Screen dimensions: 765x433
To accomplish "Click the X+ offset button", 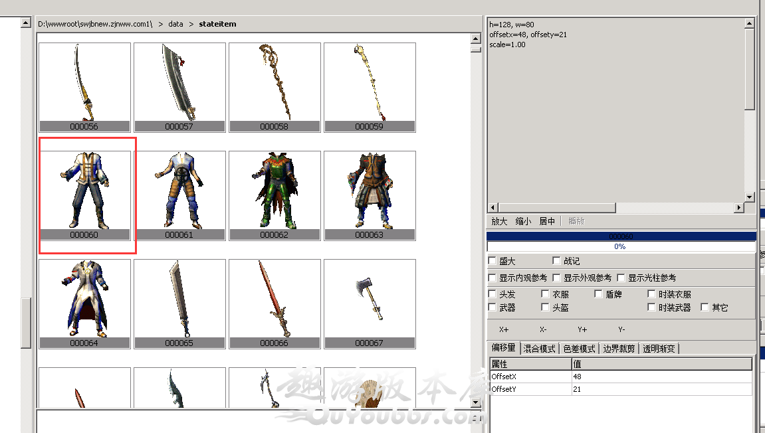I will click(504, 329).
